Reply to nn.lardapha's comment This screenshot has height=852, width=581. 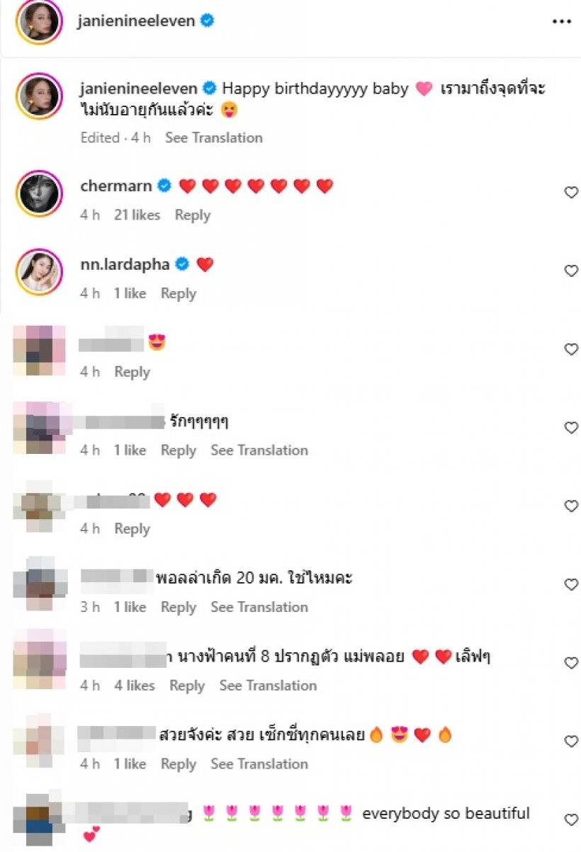tap(179, 293)
